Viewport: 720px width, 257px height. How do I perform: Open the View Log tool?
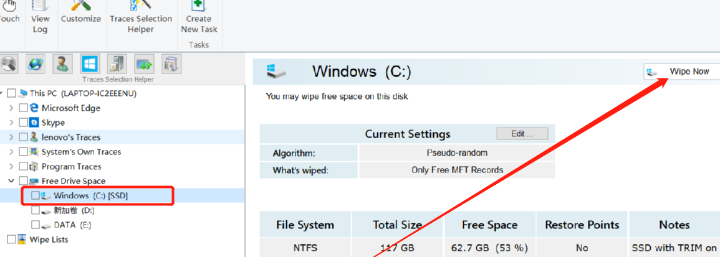coord(40,17)
